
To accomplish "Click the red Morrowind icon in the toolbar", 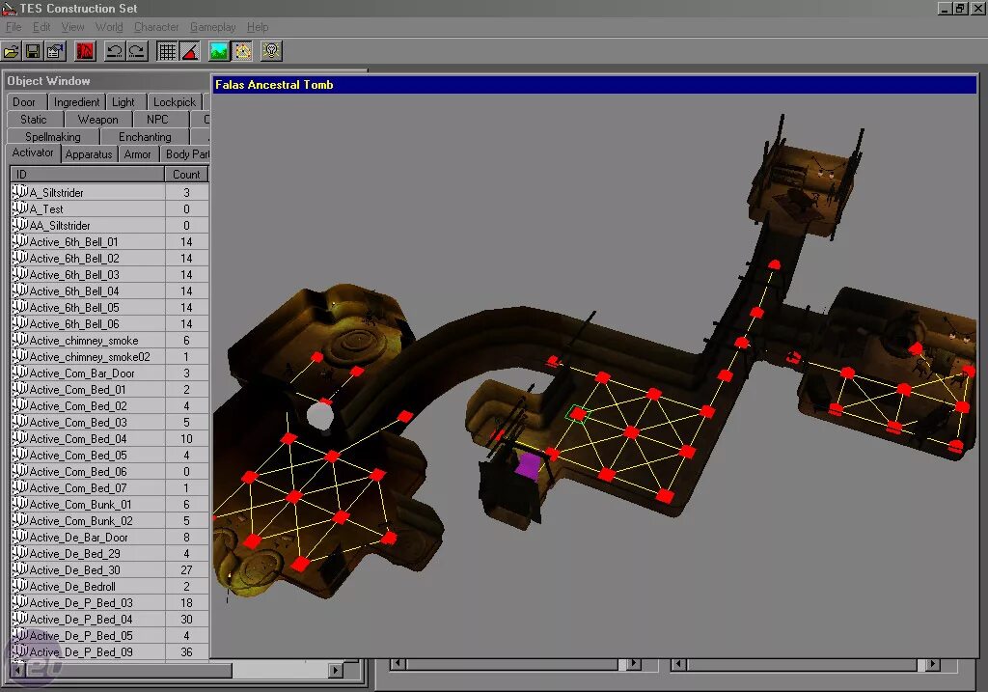I will (85, 51).
